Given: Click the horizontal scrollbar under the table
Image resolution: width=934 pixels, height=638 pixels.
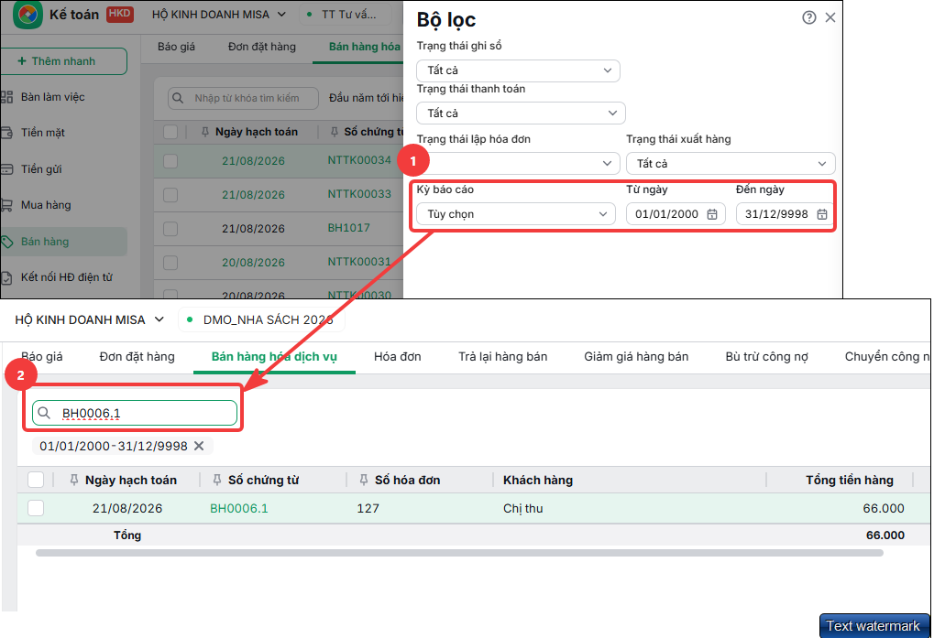Looking at the screenshot, I should click(459, 553).
